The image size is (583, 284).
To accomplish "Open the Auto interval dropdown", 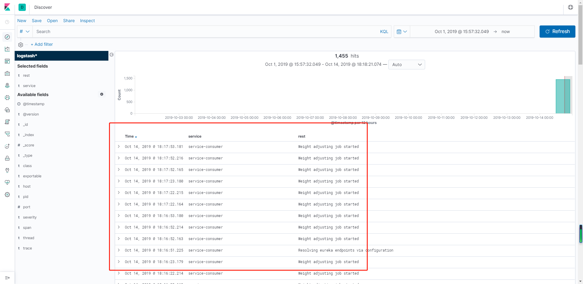I will click(407, 65).
